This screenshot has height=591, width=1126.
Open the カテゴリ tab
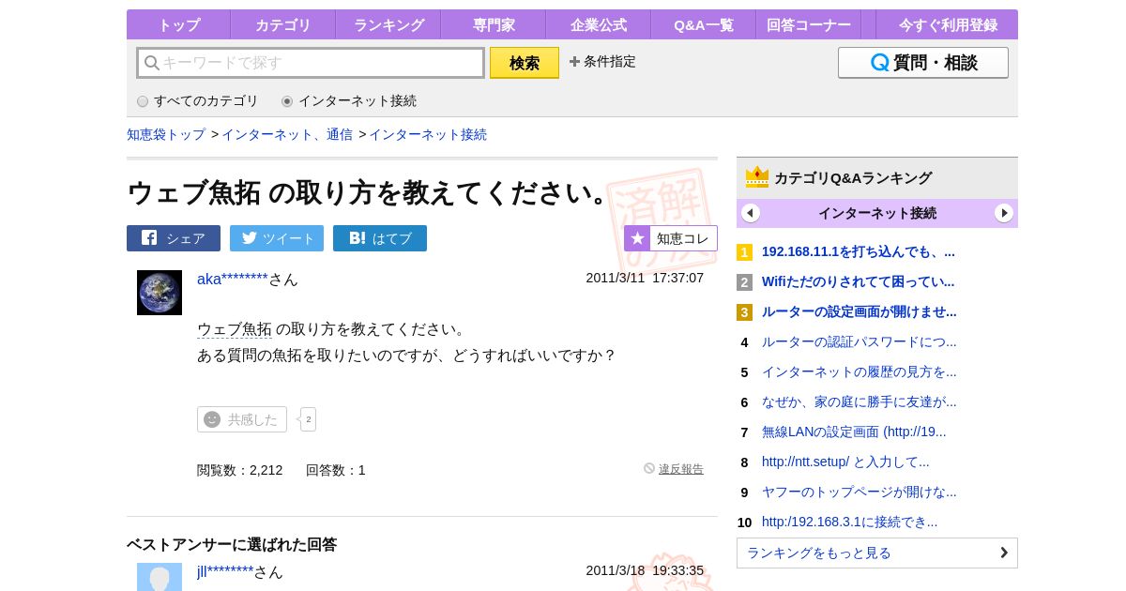(282, 24)
